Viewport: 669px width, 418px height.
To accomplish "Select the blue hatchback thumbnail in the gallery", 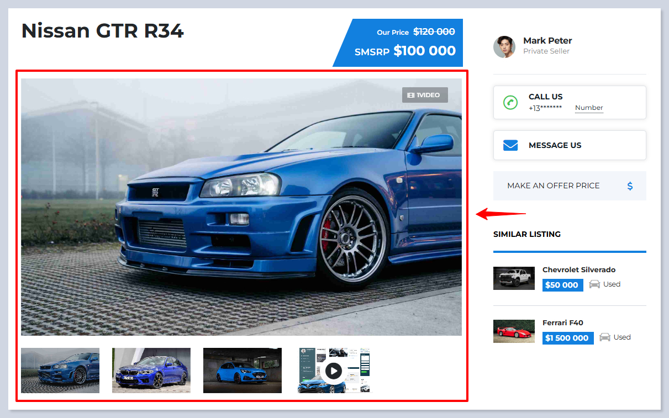I will coord(243,371).
